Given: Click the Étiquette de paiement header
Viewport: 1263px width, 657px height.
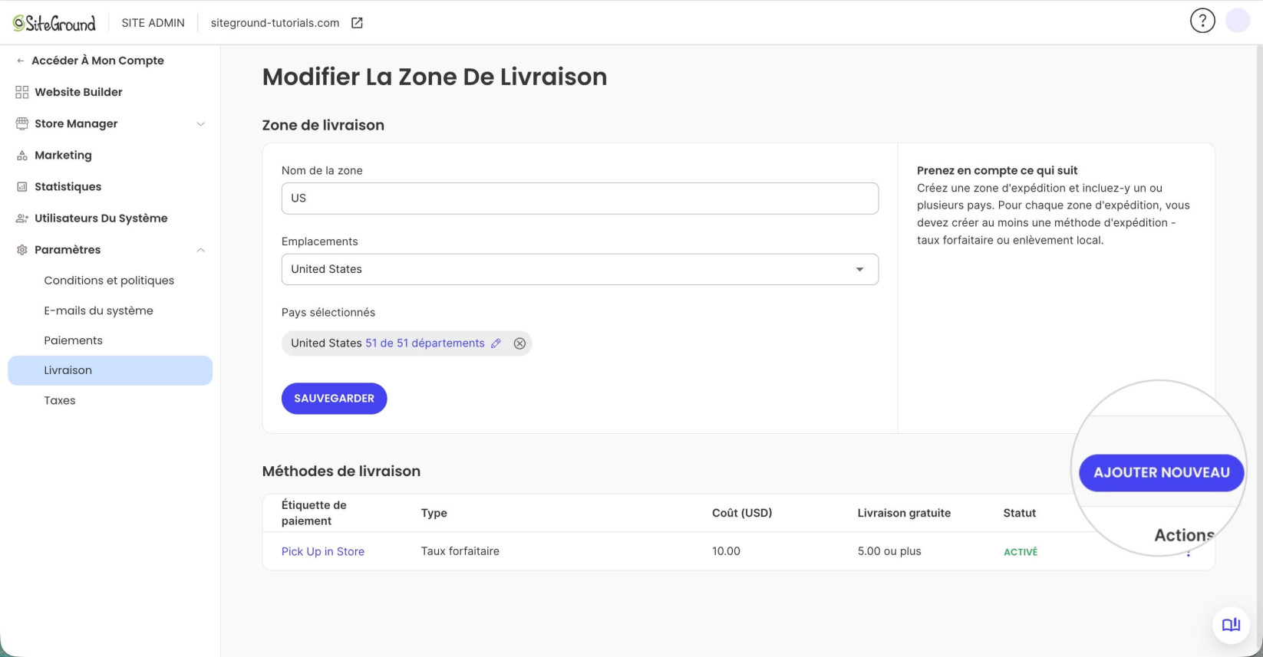Looking at the screenshot, I should (314, 513).
